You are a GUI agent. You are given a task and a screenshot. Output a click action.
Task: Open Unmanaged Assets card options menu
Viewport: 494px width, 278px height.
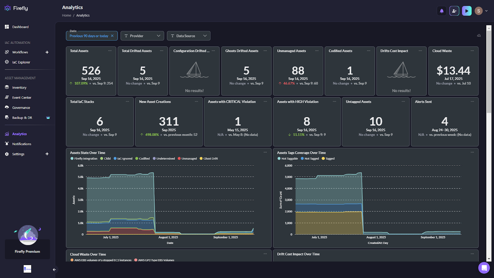pos(317,51)
